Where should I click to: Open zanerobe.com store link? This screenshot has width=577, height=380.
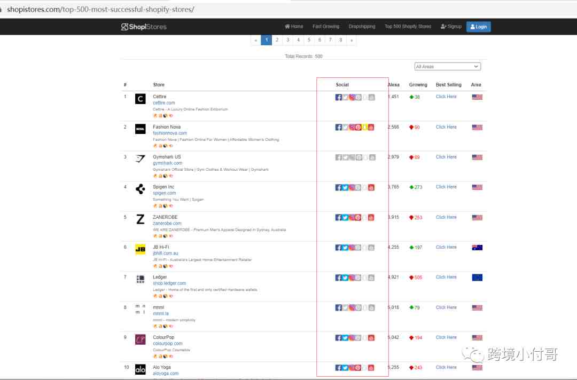click(x=167, y=224)
